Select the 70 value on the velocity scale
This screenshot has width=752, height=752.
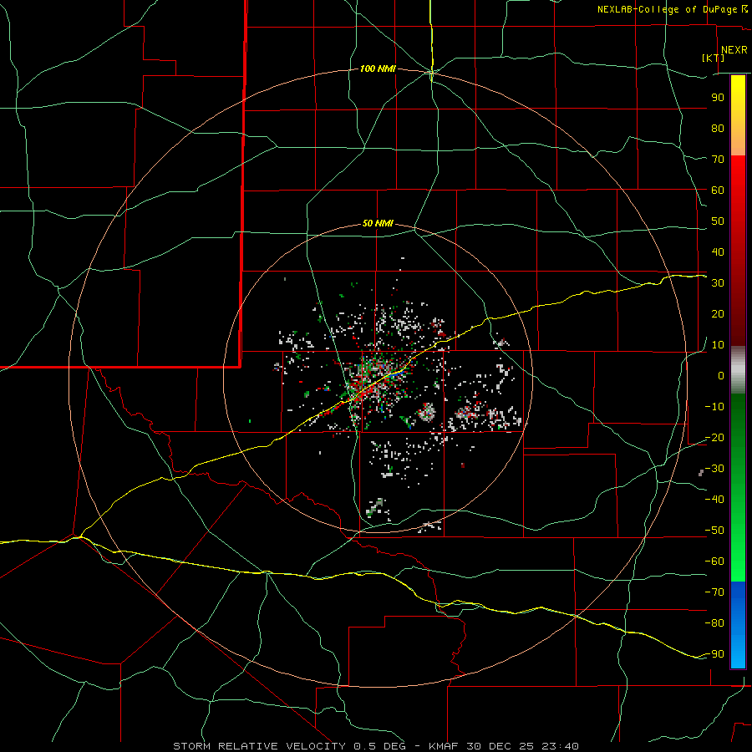[x=718, y=160]
